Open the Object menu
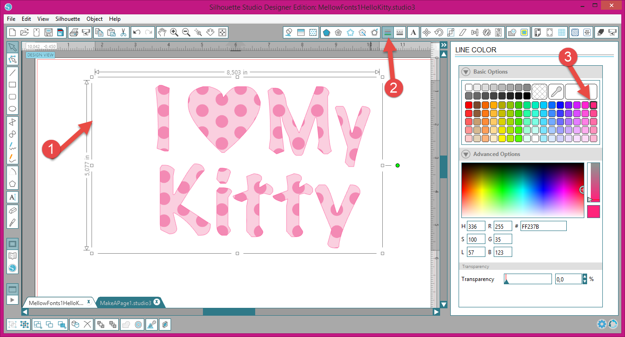The width and height of the screenshot is (625, 337). tap(95, 19)
